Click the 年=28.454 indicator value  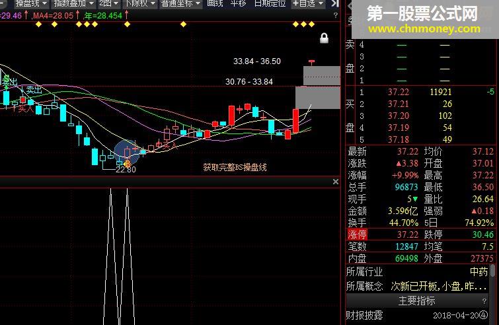click(x=103, y=15)
